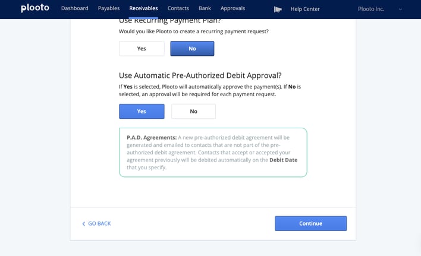Choose No for automatic debit approval
The image size is (421, 256).
coord(193,111)
